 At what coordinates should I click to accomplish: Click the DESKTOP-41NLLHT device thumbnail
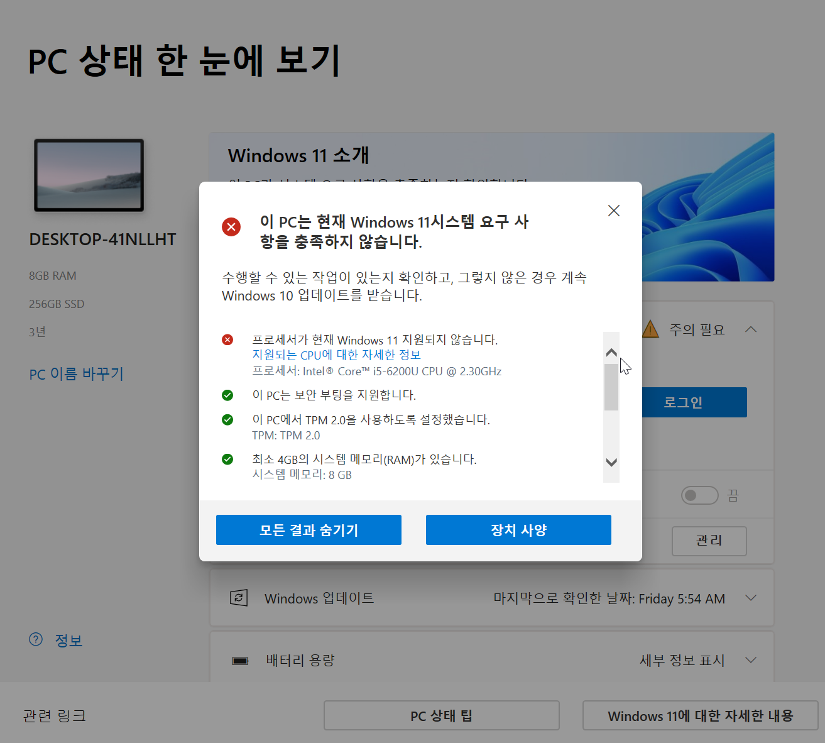[x=89, y=175]
